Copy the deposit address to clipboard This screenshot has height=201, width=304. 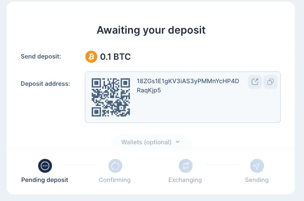(x=271, y=82)
